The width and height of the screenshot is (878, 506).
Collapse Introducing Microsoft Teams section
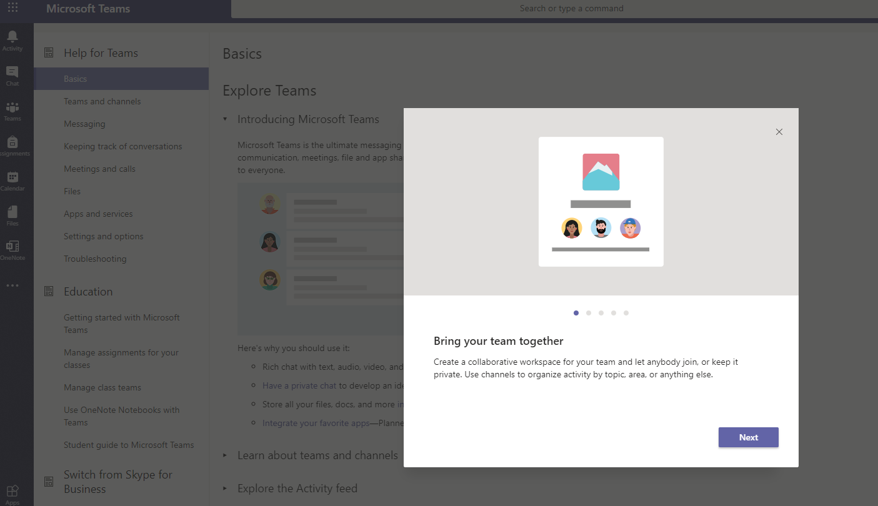(x=225, y=119)
